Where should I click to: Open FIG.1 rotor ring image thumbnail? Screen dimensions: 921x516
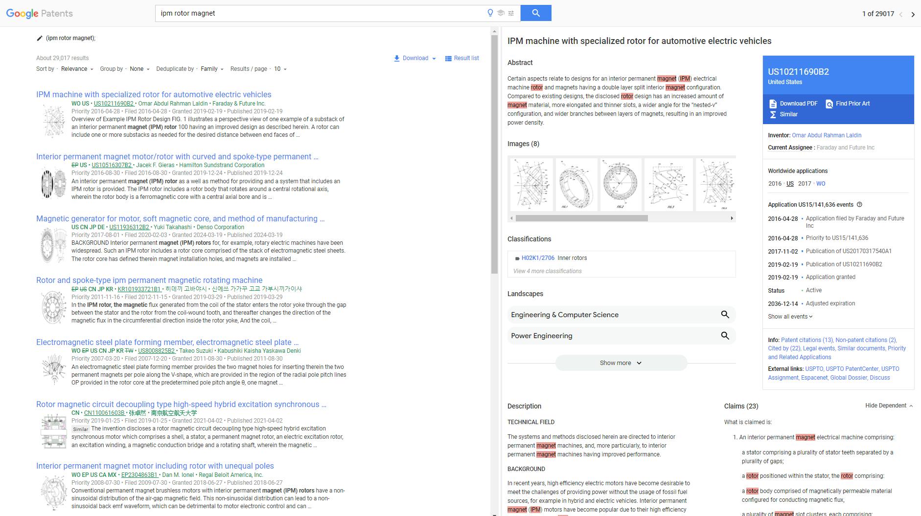(576, 184)
